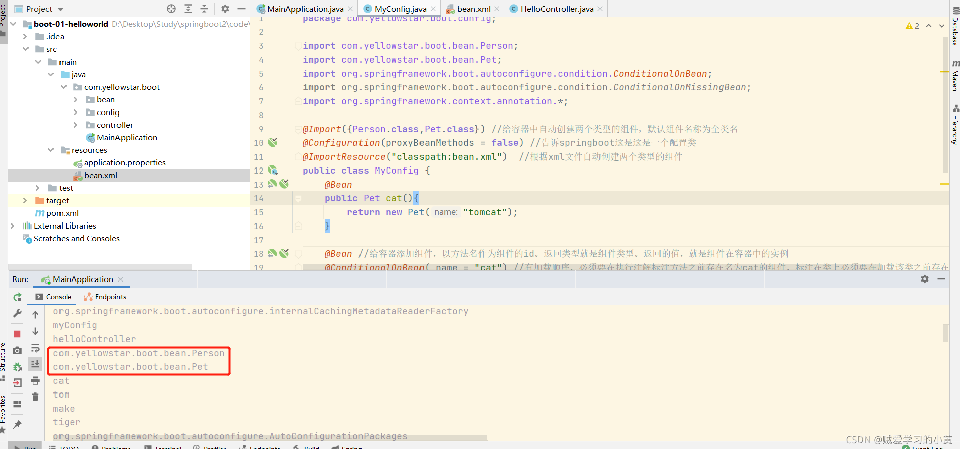Click Expand All in Project panel
The width and height of the screenshot is (960, 449).
(188, 9)
